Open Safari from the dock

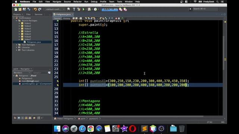82,129
